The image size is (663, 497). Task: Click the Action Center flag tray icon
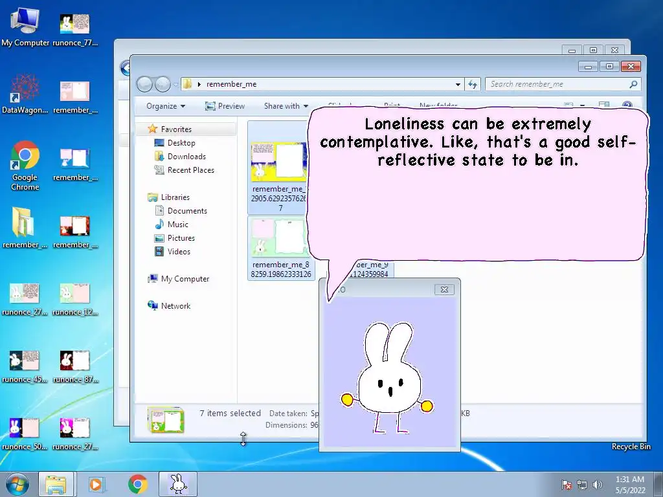(x=567, y=485)
